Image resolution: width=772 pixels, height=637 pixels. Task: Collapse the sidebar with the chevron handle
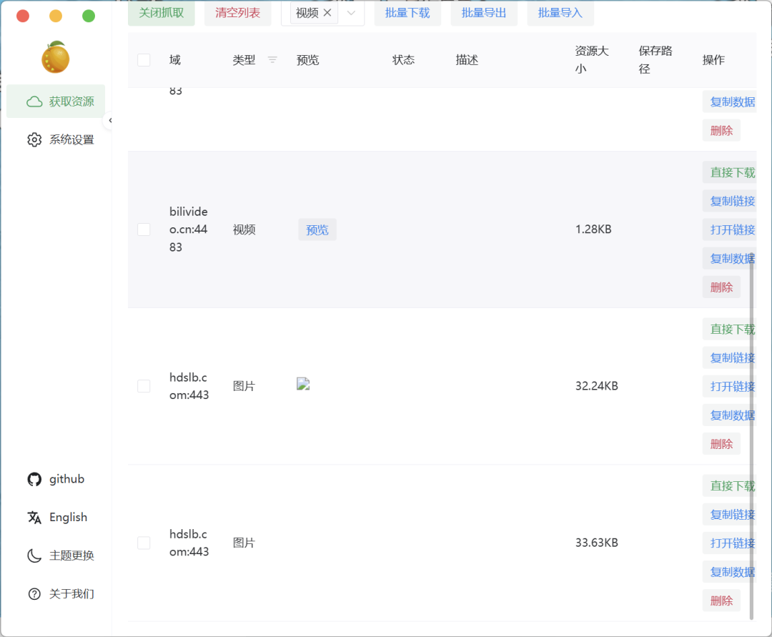click(110, 121)
